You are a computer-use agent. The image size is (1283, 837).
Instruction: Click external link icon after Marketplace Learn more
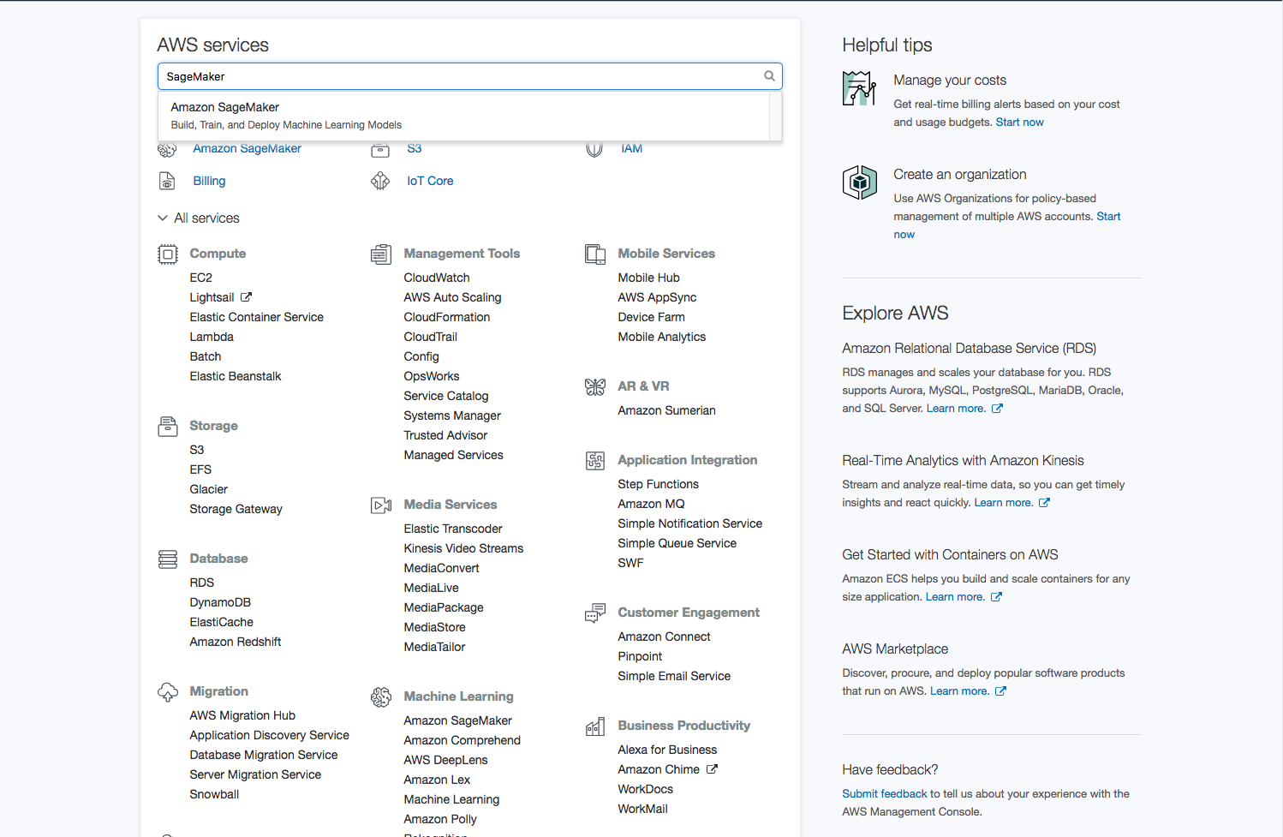point(1000,691)
